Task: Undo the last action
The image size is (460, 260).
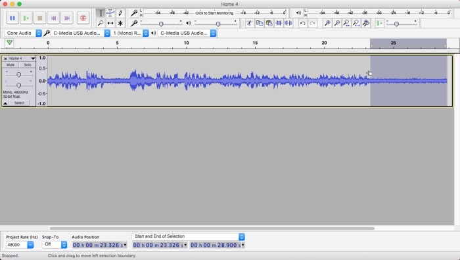Action: 303,23
